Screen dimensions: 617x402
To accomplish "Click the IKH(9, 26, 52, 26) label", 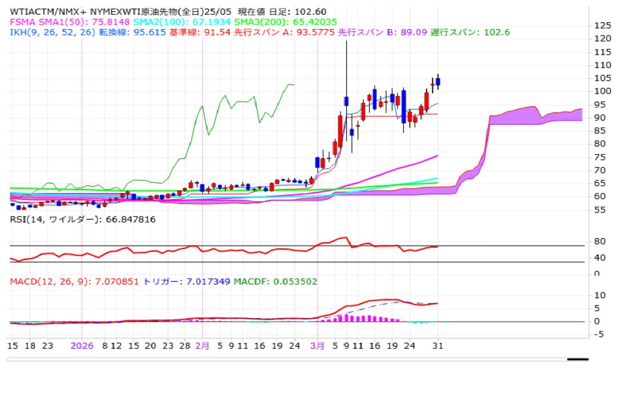I will pos(53,33).
